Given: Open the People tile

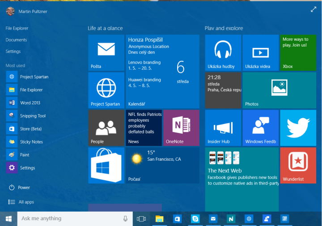Looking at the screenshot, I should click(x=106, y=128).
